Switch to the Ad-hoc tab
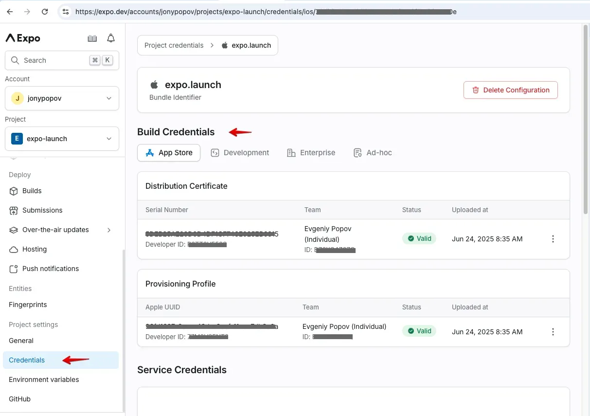 (x=373, y=153)
